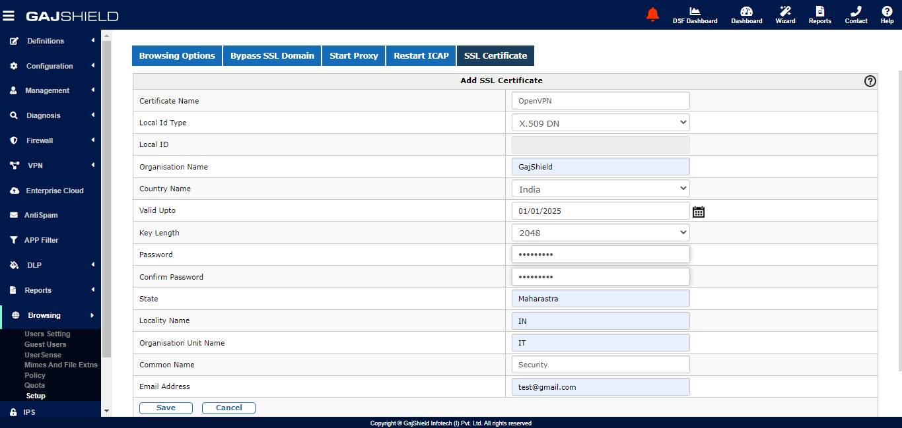This screenshot has height=428, width=902.
Task: Open Policy submenu item
Action: 35,375
